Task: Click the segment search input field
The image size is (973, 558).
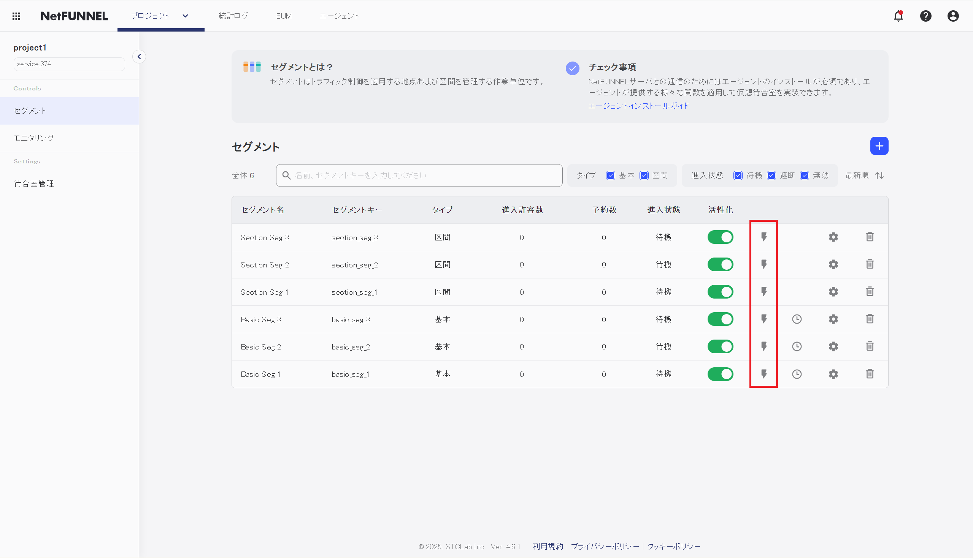Action: pyautogui.click(x=419, y=175)
